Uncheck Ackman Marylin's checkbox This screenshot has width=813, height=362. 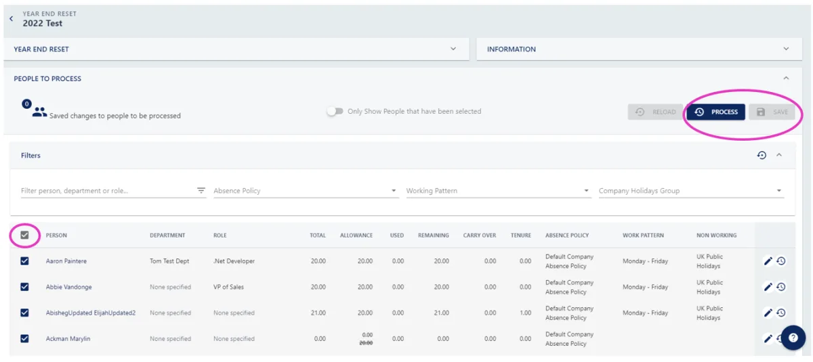click(x=24, y=338)
